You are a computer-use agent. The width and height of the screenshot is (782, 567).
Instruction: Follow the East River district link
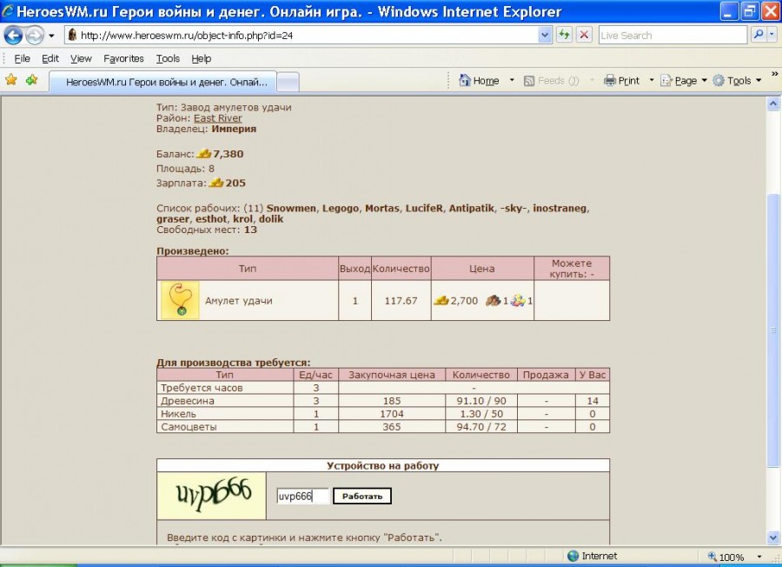pos(217,118)
